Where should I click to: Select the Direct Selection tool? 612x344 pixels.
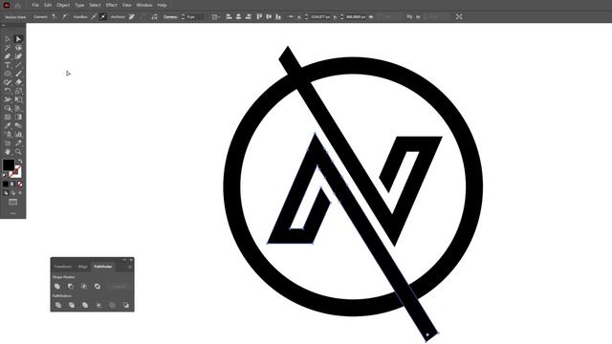coord(18,39)
